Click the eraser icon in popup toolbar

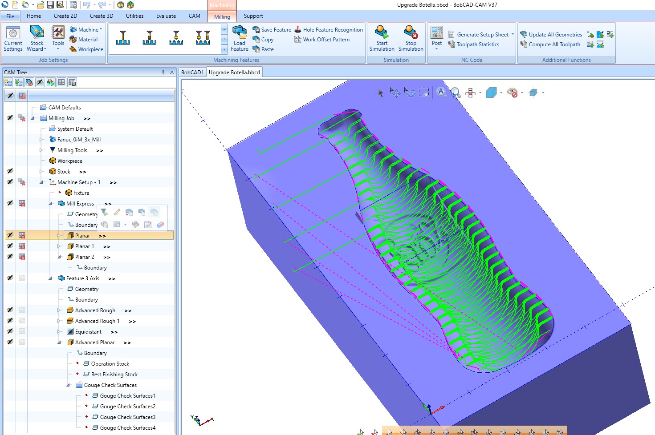coord(160,225)
